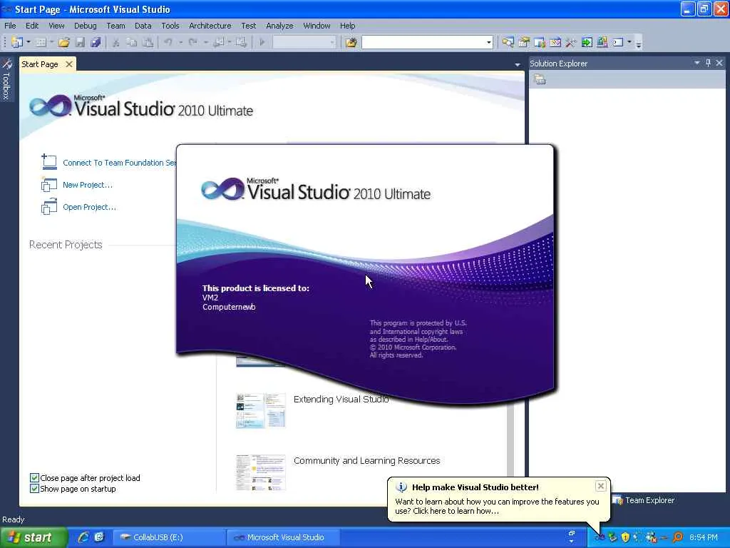Click the Windows start button
Image resolution: width=730 pixels, height=548 pixels.
(x=34, y=537)
